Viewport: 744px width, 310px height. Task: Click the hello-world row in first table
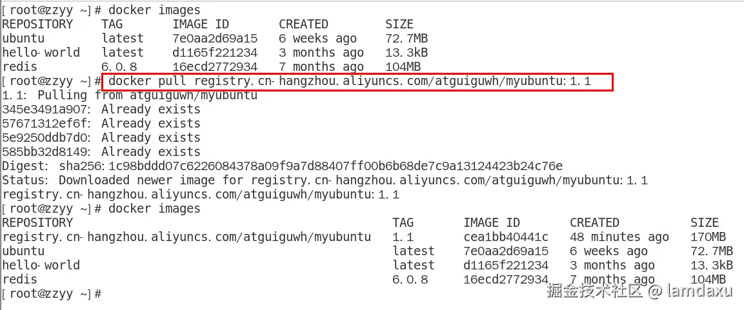[x=215, y=53]
